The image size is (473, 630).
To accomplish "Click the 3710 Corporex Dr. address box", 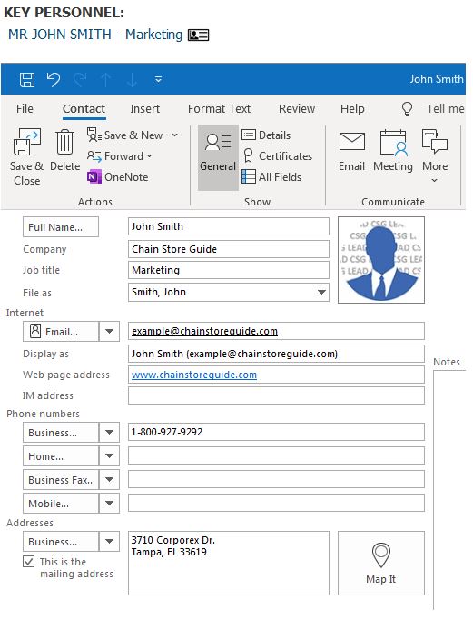I will point(229,564).
